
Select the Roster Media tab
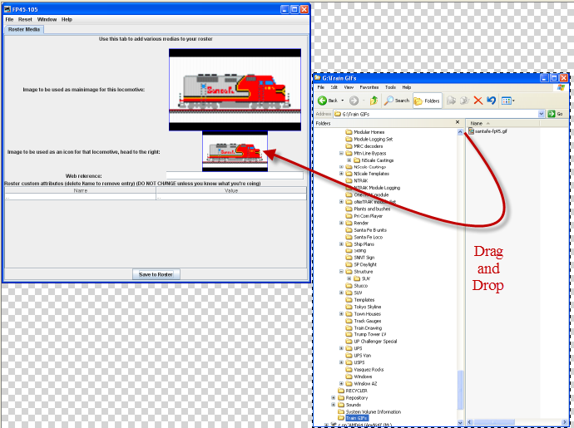pyautogui.click(x=24, y=29)
